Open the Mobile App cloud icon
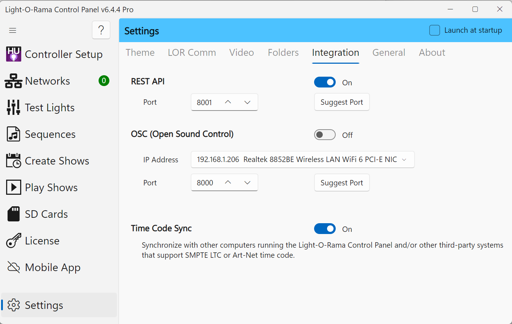The height and width of the screenshot is (324, 512). [x=14, y=267]
